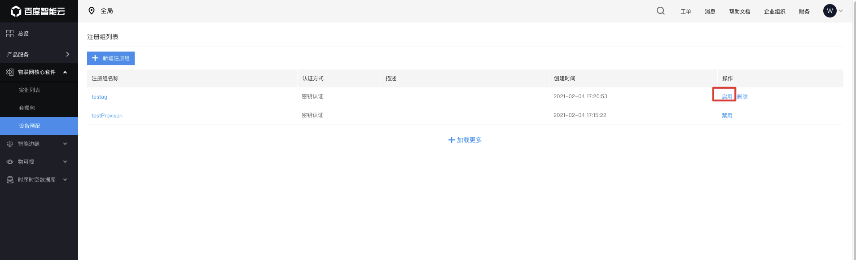Expand the 产品服务 arrow
Image resolution: width=856 pixels, height=260 pixels.
(68, 54)
